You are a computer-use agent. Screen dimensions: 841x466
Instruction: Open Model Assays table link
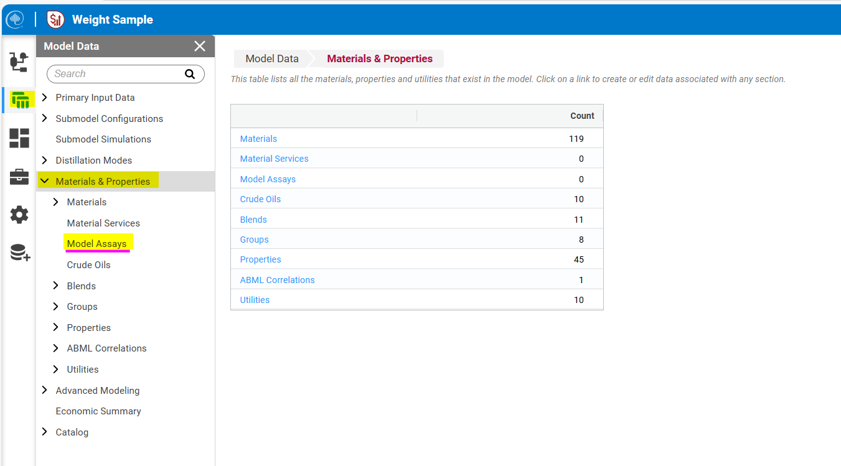coord(268,179)
